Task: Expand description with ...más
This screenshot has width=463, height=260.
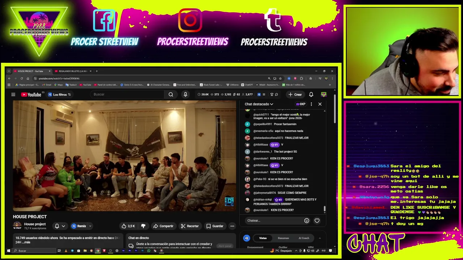Action: coord(26,242)
